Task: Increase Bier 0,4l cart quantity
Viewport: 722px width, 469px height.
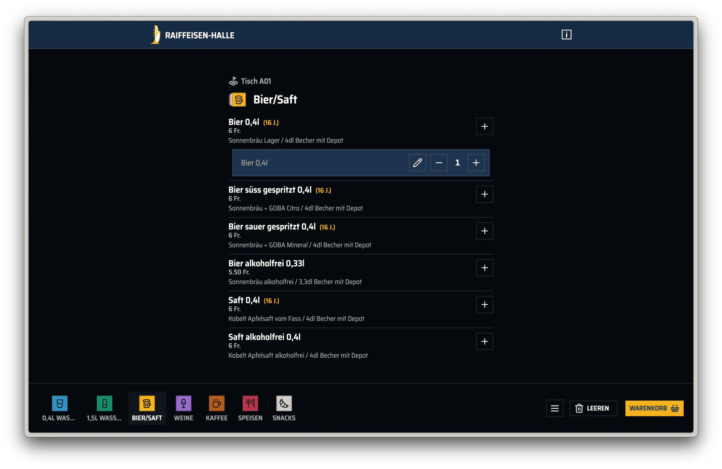Action: 476,163
